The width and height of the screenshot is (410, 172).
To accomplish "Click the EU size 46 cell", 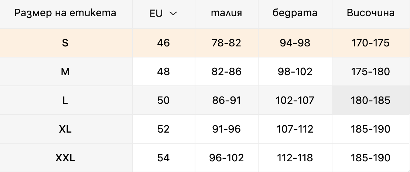I will point(164,43).
